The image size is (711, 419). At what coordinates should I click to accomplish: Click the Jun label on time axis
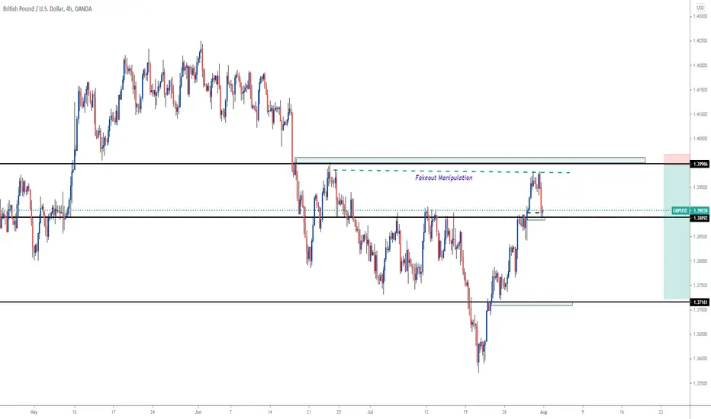pos(198,412)
